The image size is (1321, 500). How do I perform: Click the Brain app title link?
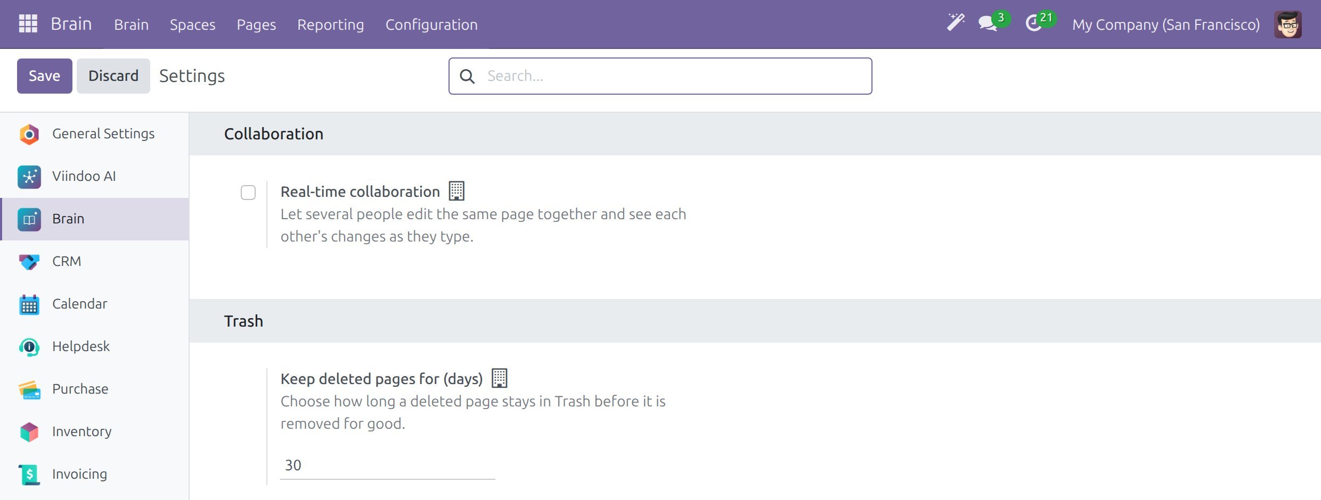(71, 24)
